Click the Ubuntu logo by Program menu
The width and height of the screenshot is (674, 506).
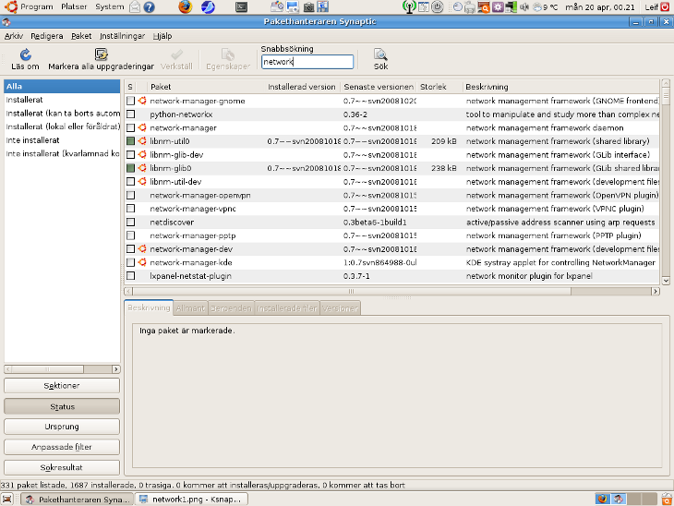(11, 6)
